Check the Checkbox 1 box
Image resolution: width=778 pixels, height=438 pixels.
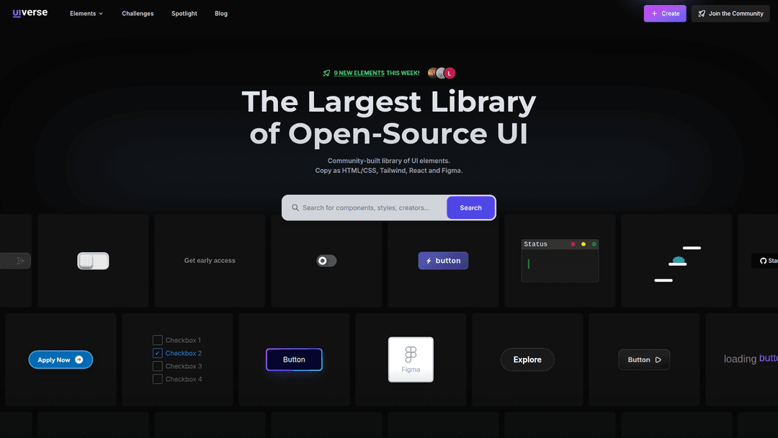pos(158,340)
